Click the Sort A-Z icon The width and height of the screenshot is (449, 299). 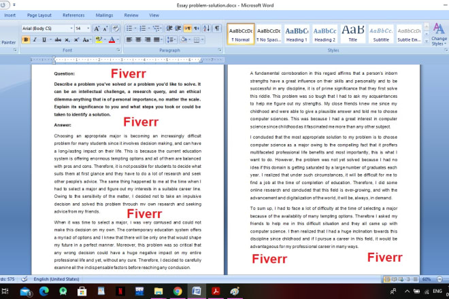pos(206,28)
